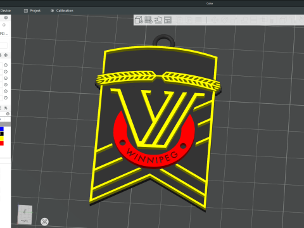The image size is (304, 228).
Task: Click the info icon below the sidebar gear
Action: click(4, 25)
